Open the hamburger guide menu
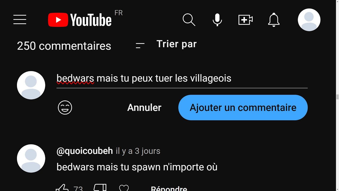Viewport: 339px width, 191px height. tap(20, 20)
